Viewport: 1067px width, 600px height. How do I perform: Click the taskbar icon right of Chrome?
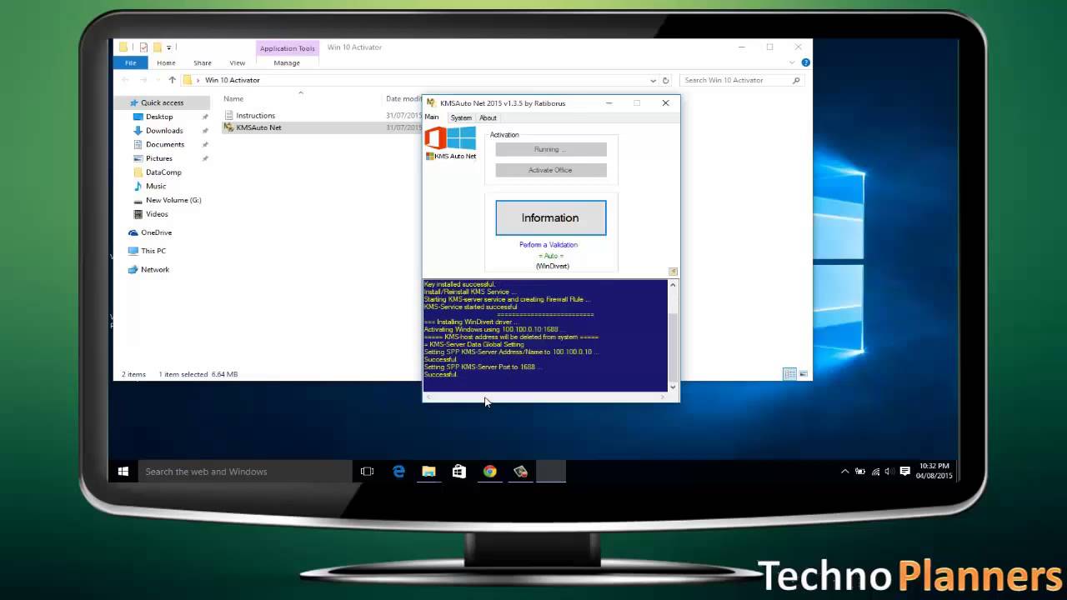point(521,472)
